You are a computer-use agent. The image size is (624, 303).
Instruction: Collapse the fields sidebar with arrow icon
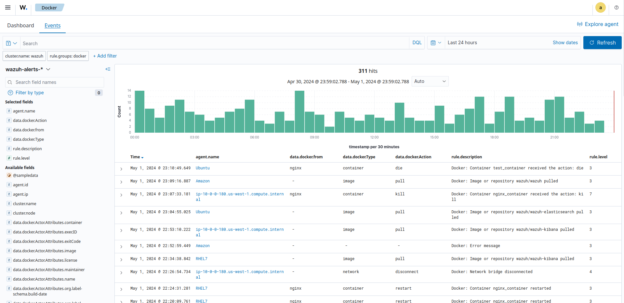point(108,69)
